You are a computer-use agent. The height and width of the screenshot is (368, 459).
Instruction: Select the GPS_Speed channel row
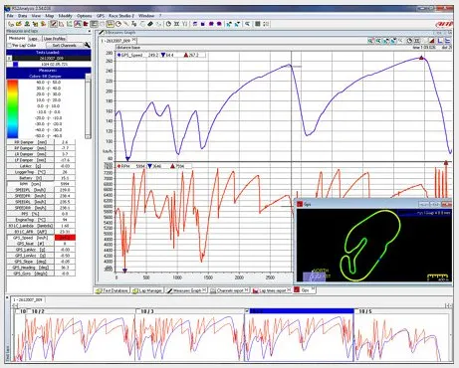(x=41, y=238)
